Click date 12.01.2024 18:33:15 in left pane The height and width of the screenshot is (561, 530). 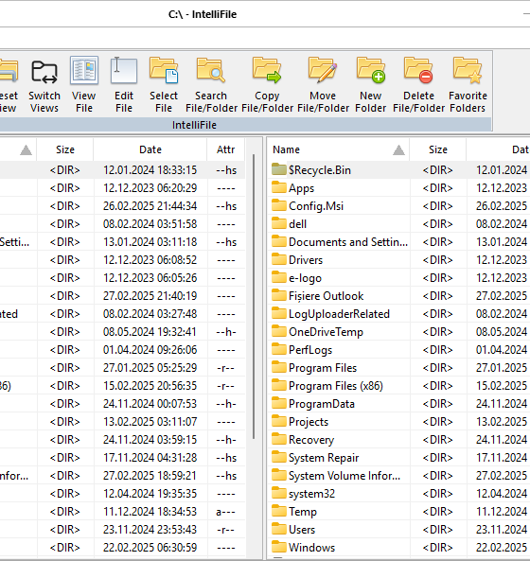[x=150, y=170]
